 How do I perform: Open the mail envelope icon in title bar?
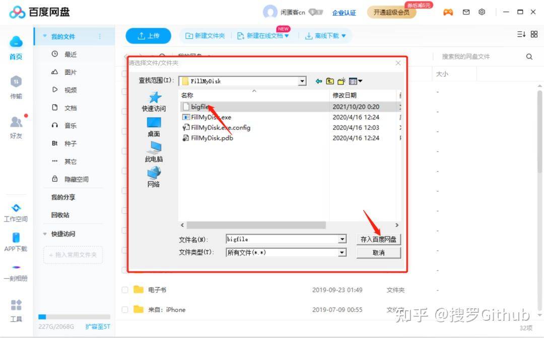(466, 12)
